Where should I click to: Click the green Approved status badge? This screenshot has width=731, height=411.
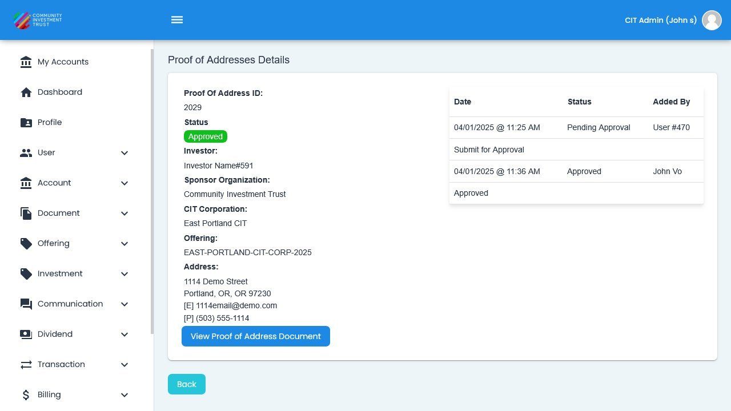coord(205,136)
